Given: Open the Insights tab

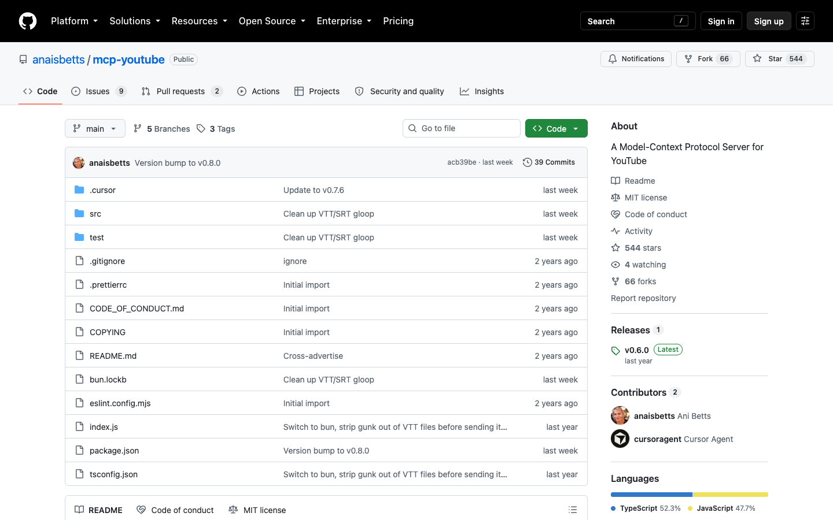Looking at the screenshot, I should 482,91.
